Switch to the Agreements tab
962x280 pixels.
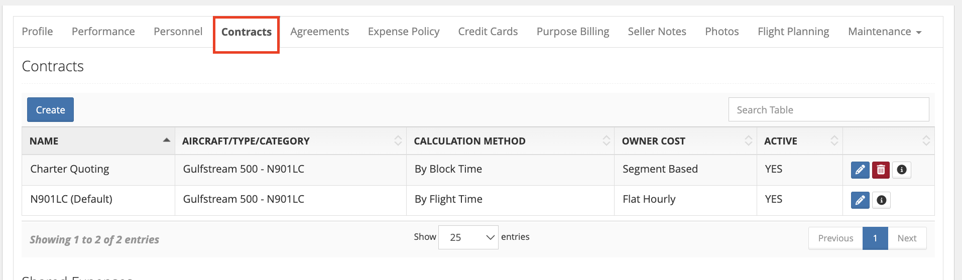320,32
